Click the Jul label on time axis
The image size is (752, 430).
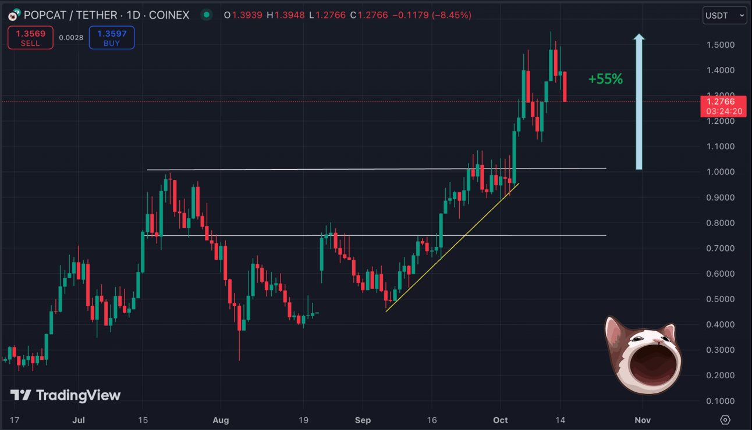pyautogui.click(x=77, y=420)
